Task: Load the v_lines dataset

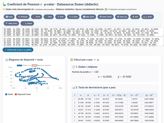Action: click(x=148, y=17)
